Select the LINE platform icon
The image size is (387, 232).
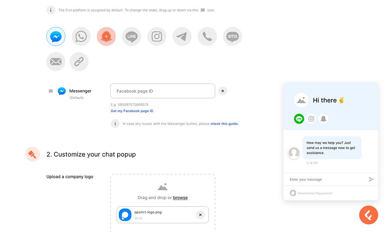[131, 36]
